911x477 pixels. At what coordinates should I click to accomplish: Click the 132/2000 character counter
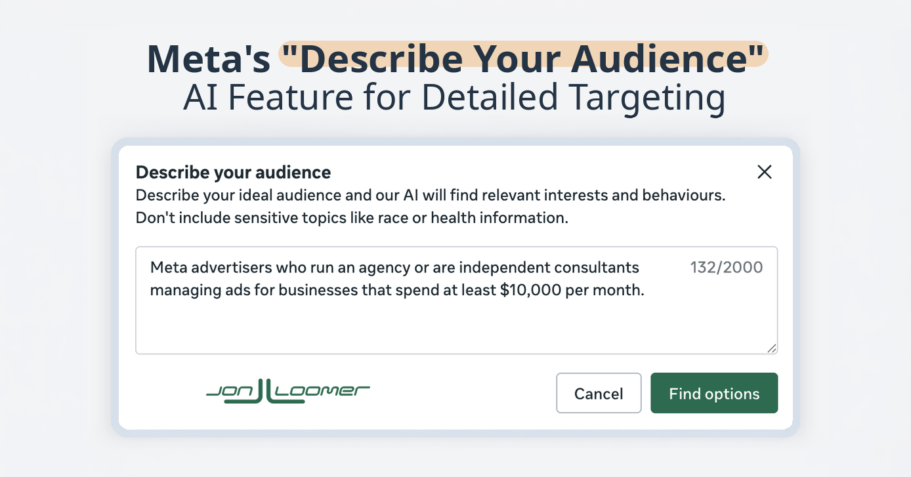coord(726,268)
